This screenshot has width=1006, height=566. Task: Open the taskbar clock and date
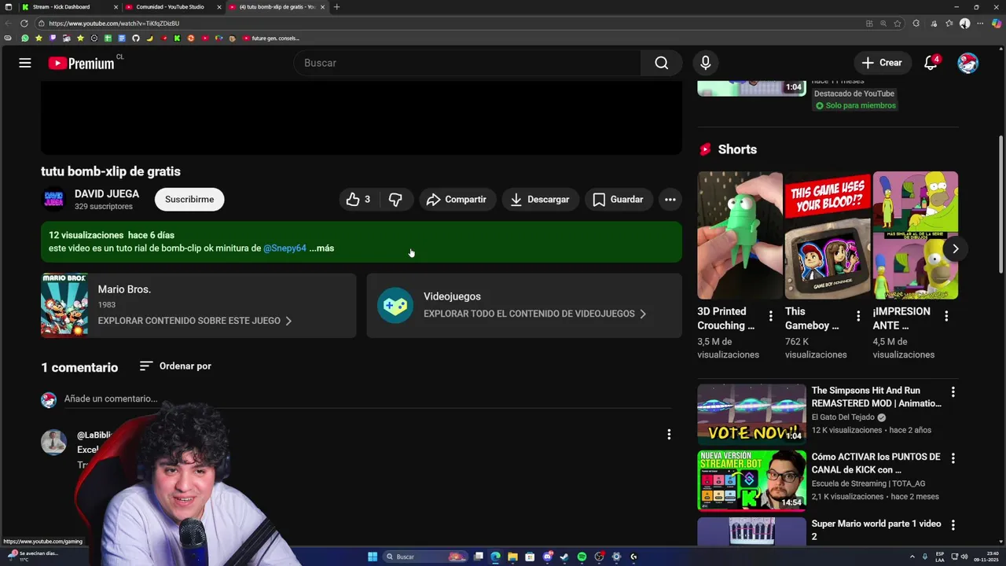[986, 557]
